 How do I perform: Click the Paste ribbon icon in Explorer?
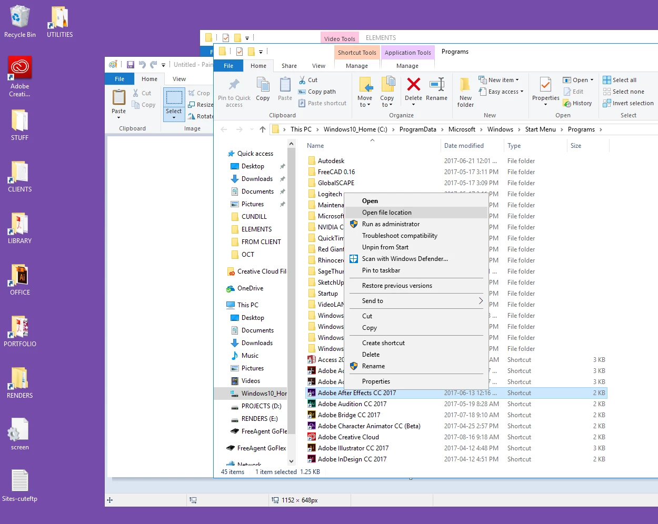pyautogui.click(x=285, y=85)
